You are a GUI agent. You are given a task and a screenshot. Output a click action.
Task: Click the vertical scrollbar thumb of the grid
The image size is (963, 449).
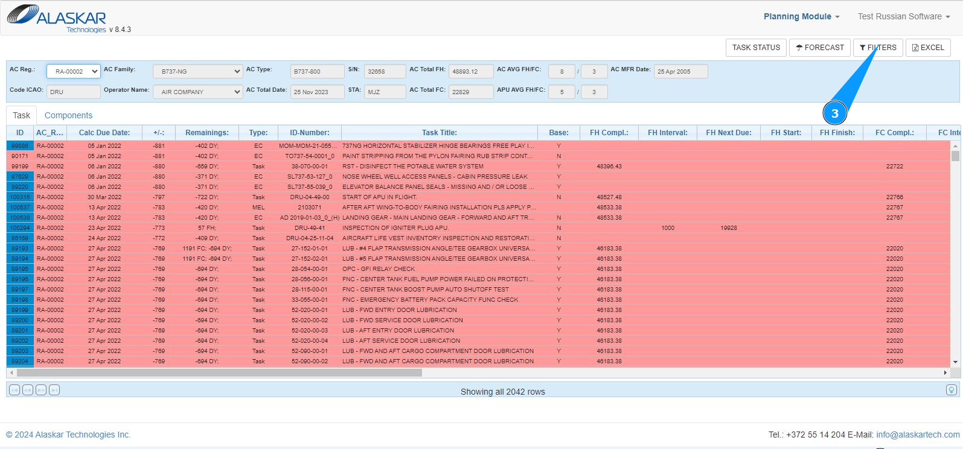point(955,156)
